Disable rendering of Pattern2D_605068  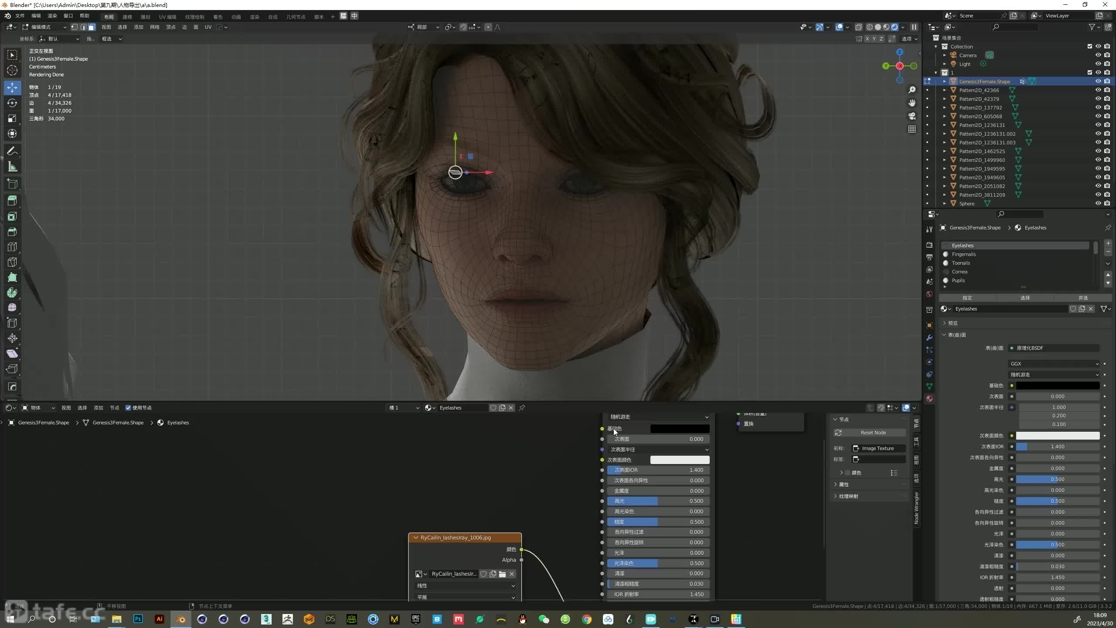pos(1107,116)
